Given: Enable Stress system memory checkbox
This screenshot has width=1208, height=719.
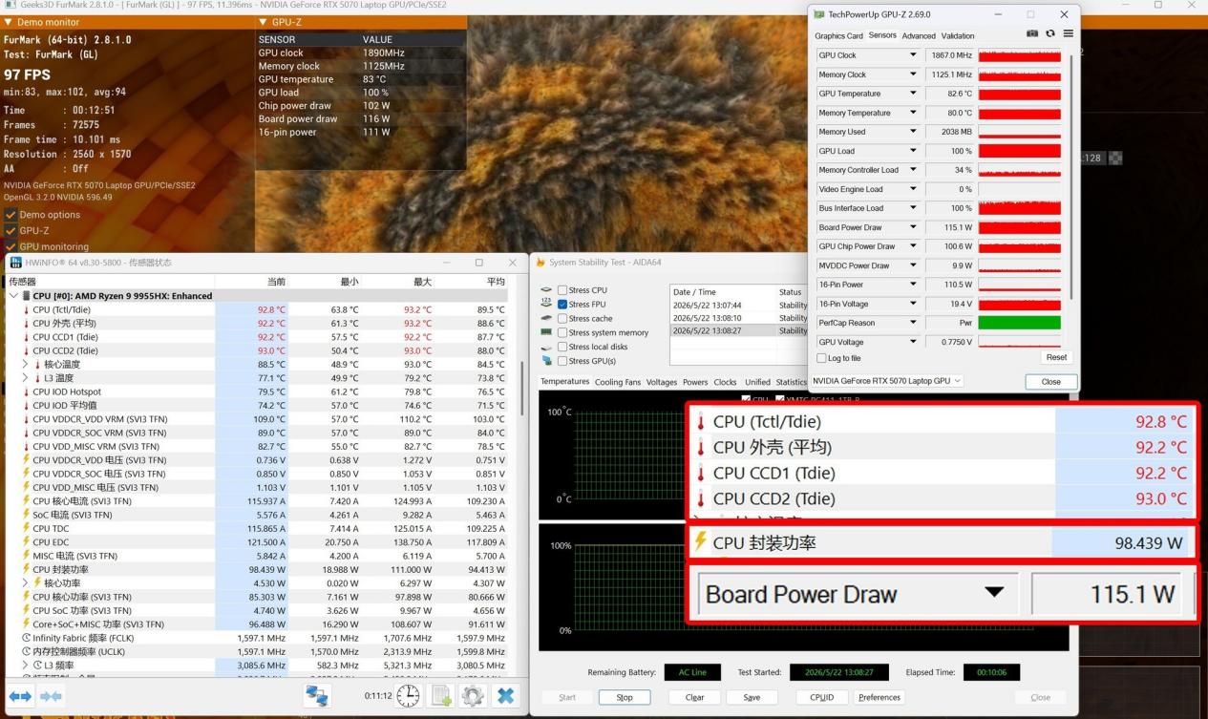Looking at the screenshot, I should click(562, 332).
